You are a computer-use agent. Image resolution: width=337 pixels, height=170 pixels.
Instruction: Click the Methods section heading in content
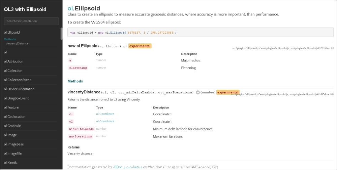(75, 81)
